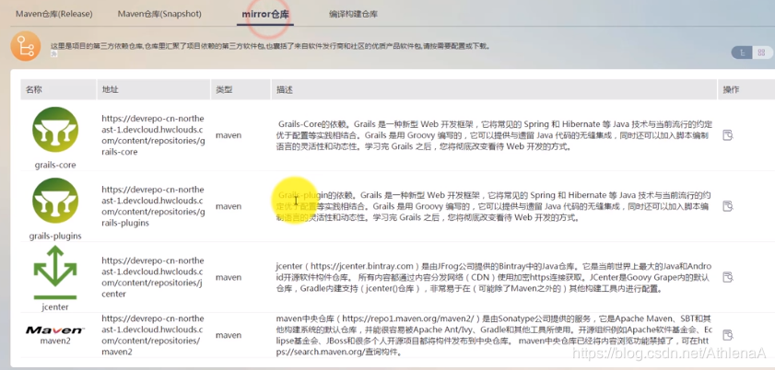Click the jcenter Bintray description text
Viewport: 775px width, 370px height.
click(494, 277)
